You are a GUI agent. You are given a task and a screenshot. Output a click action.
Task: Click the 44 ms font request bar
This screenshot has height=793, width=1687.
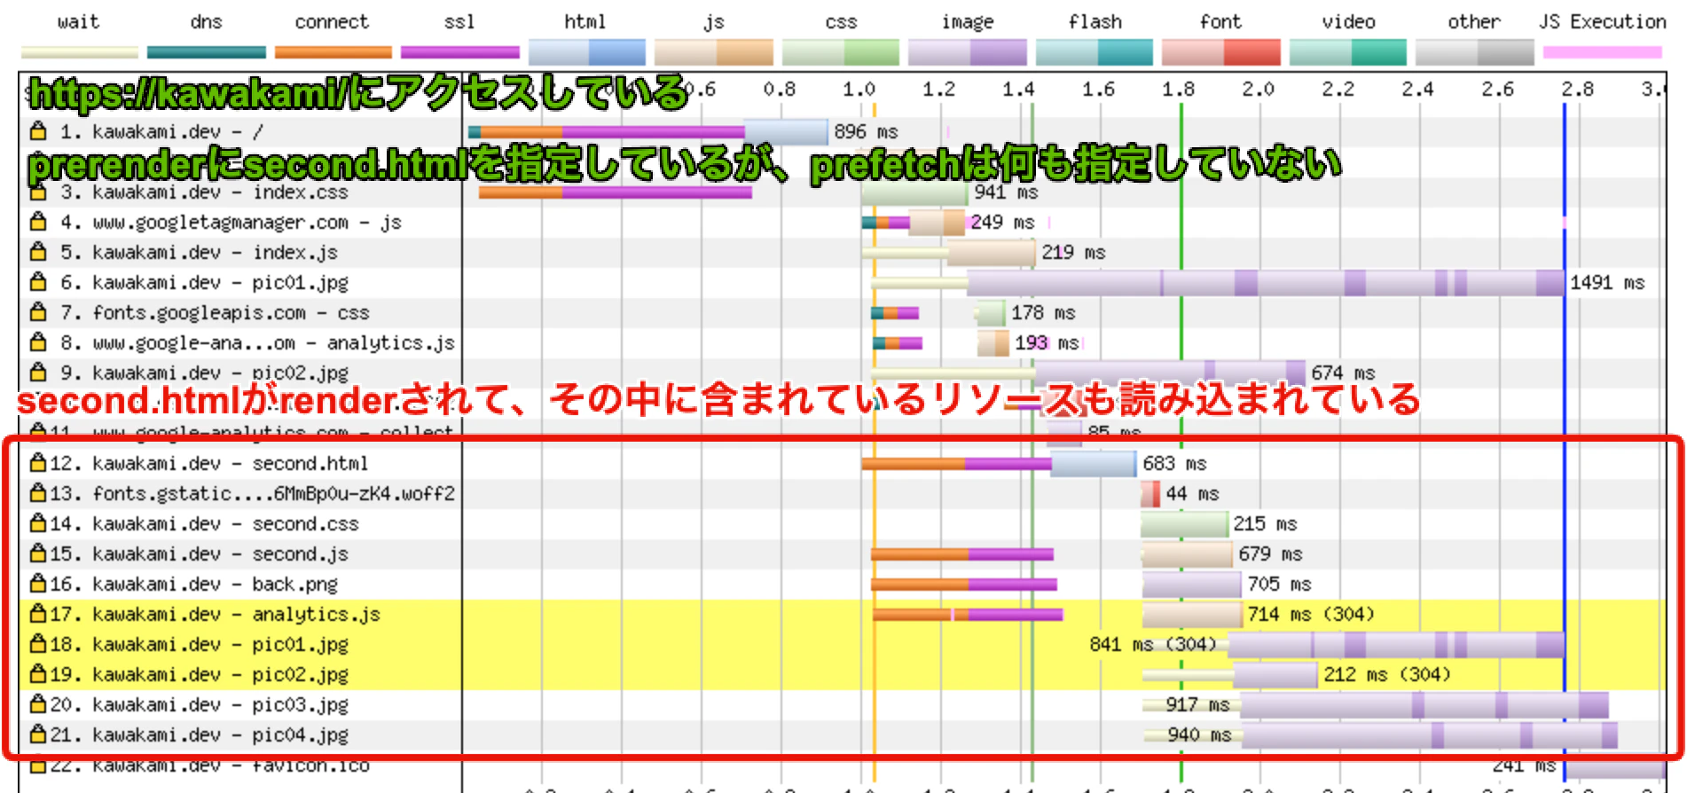pyautogui.click(x=1150, y=494)
